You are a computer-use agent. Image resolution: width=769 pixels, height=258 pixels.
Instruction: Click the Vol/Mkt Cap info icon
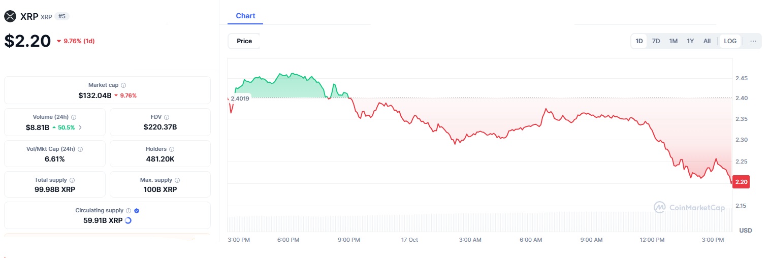click(x=80, y=149)
